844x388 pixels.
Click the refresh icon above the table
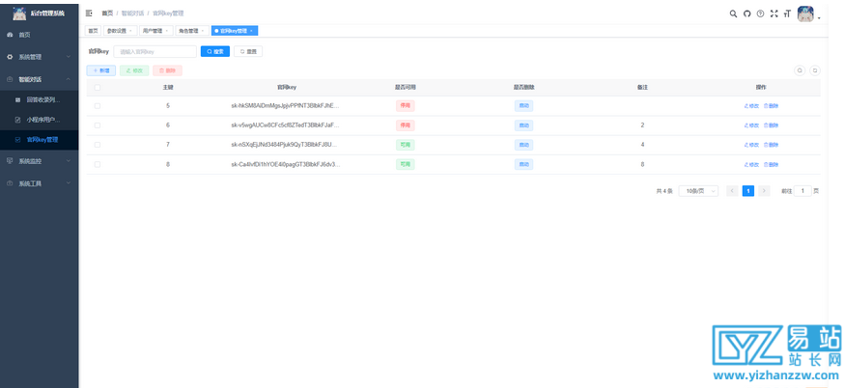(x=814, y=70)
